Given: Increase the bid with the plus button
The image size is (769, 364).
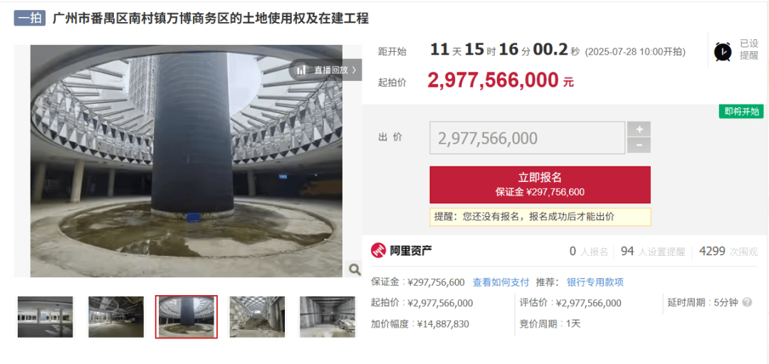Looking at the screenshot, I should [x=639, y=129].
